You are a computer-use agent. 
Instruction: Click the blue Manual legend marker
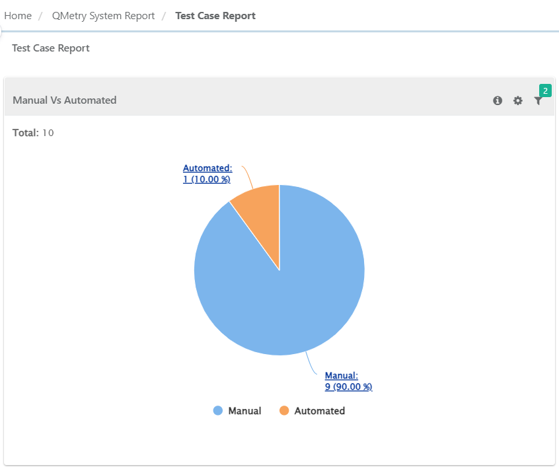pyautogui.click(x=218, y=411)
